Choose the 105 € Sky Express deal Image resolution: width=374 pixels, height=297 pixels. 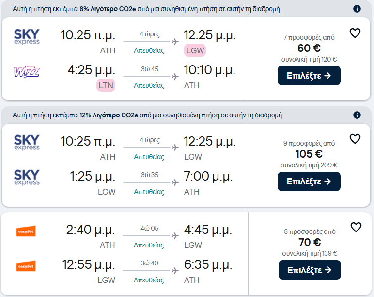pyautogui.click(x=309, y=181)
